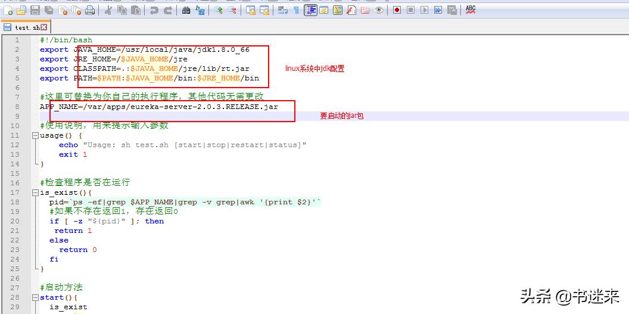Collapse the start() function fold

coord(35,297)
